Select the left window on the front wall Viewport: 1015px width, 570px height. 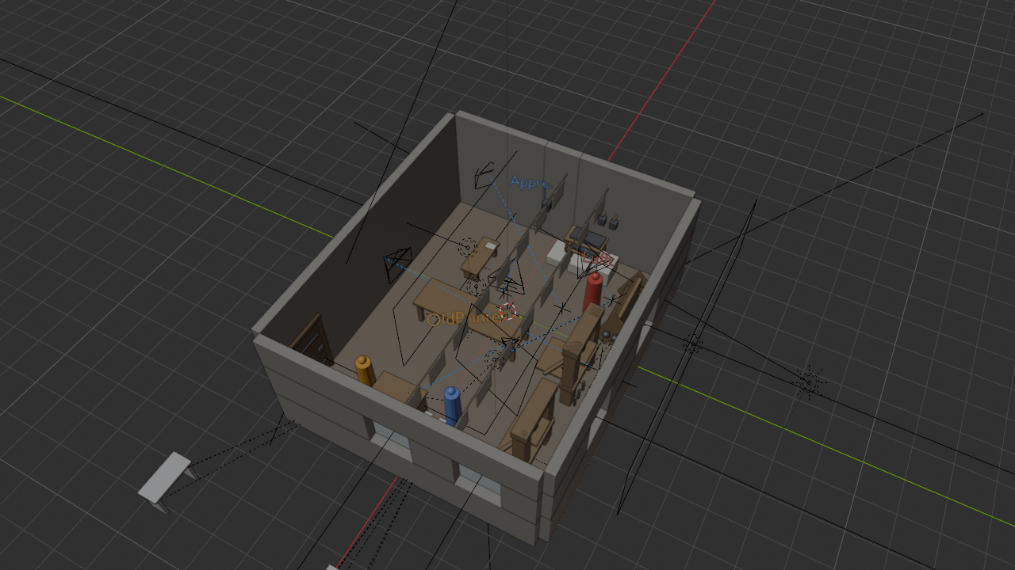[x=392, y=439]
